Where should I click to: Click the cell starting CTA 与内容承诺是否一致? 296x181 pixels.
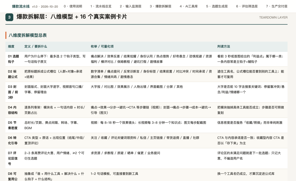point(251,140)
